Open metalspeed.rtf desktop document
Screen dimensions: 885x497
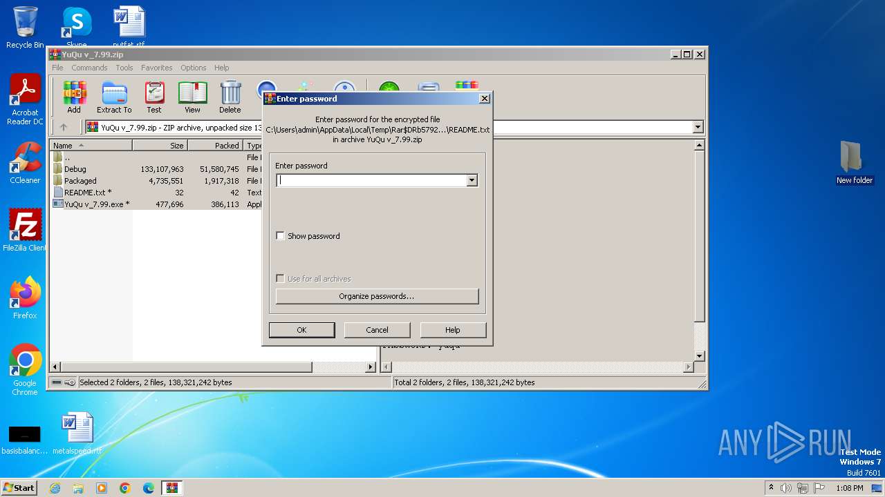(x=77, y=433)
